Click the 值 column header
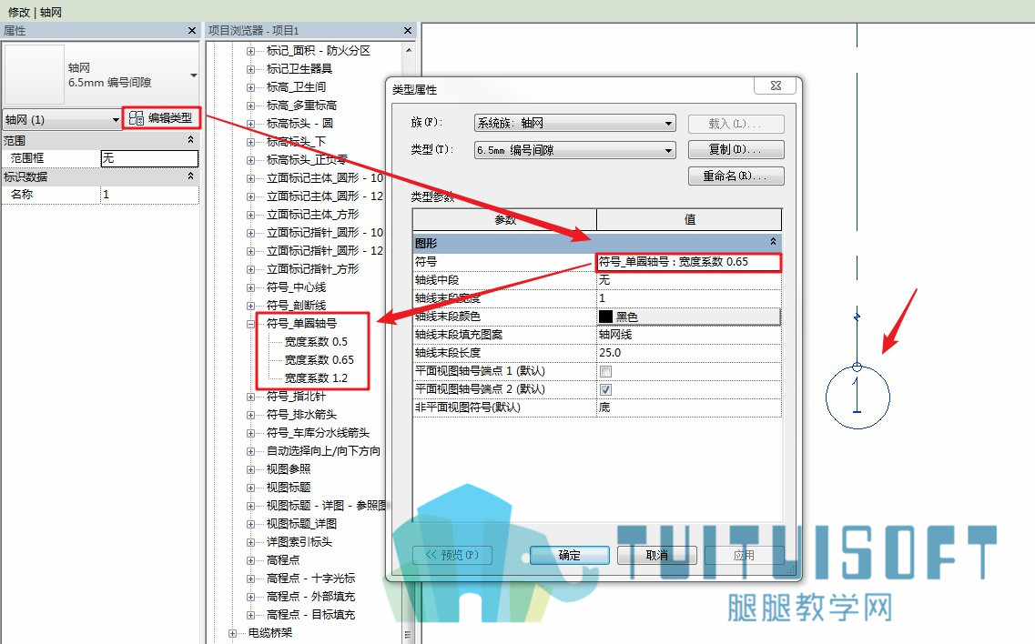 (x=689, y=220)
